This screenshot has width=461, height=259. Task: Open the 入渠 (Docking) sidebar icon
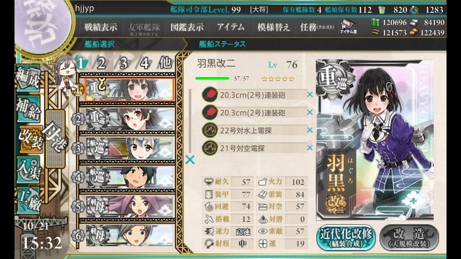pos(28,170)
